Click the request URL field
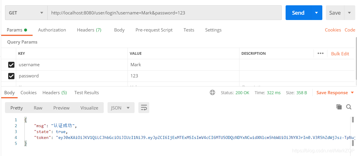The width and height of the screenshot is (357, 156). tap(165, 13)
